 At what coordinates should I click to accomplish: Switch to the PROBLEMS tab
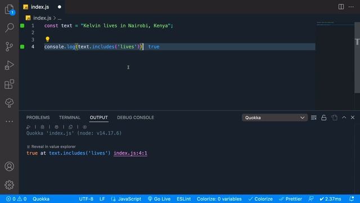pyautogui.click(x=38, y=117)
